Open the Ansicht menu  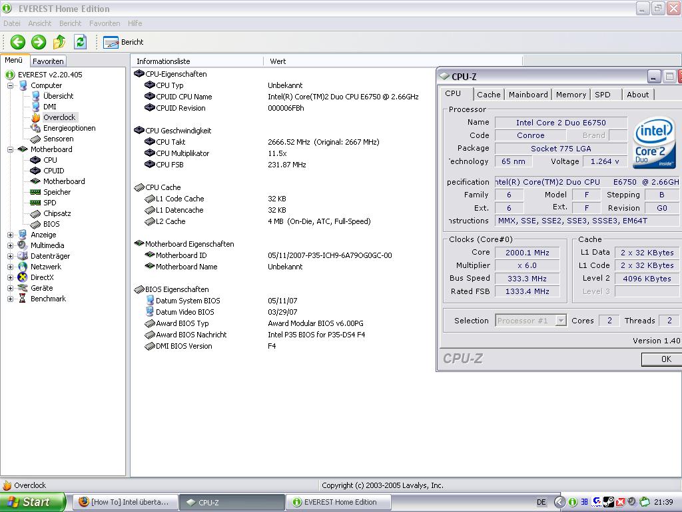tap(39, 23)
